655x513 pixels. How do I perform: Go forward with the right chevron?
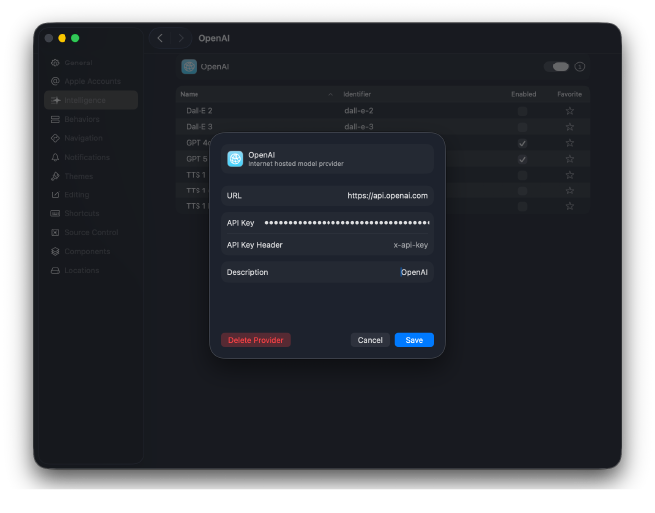tap(181, 38)
